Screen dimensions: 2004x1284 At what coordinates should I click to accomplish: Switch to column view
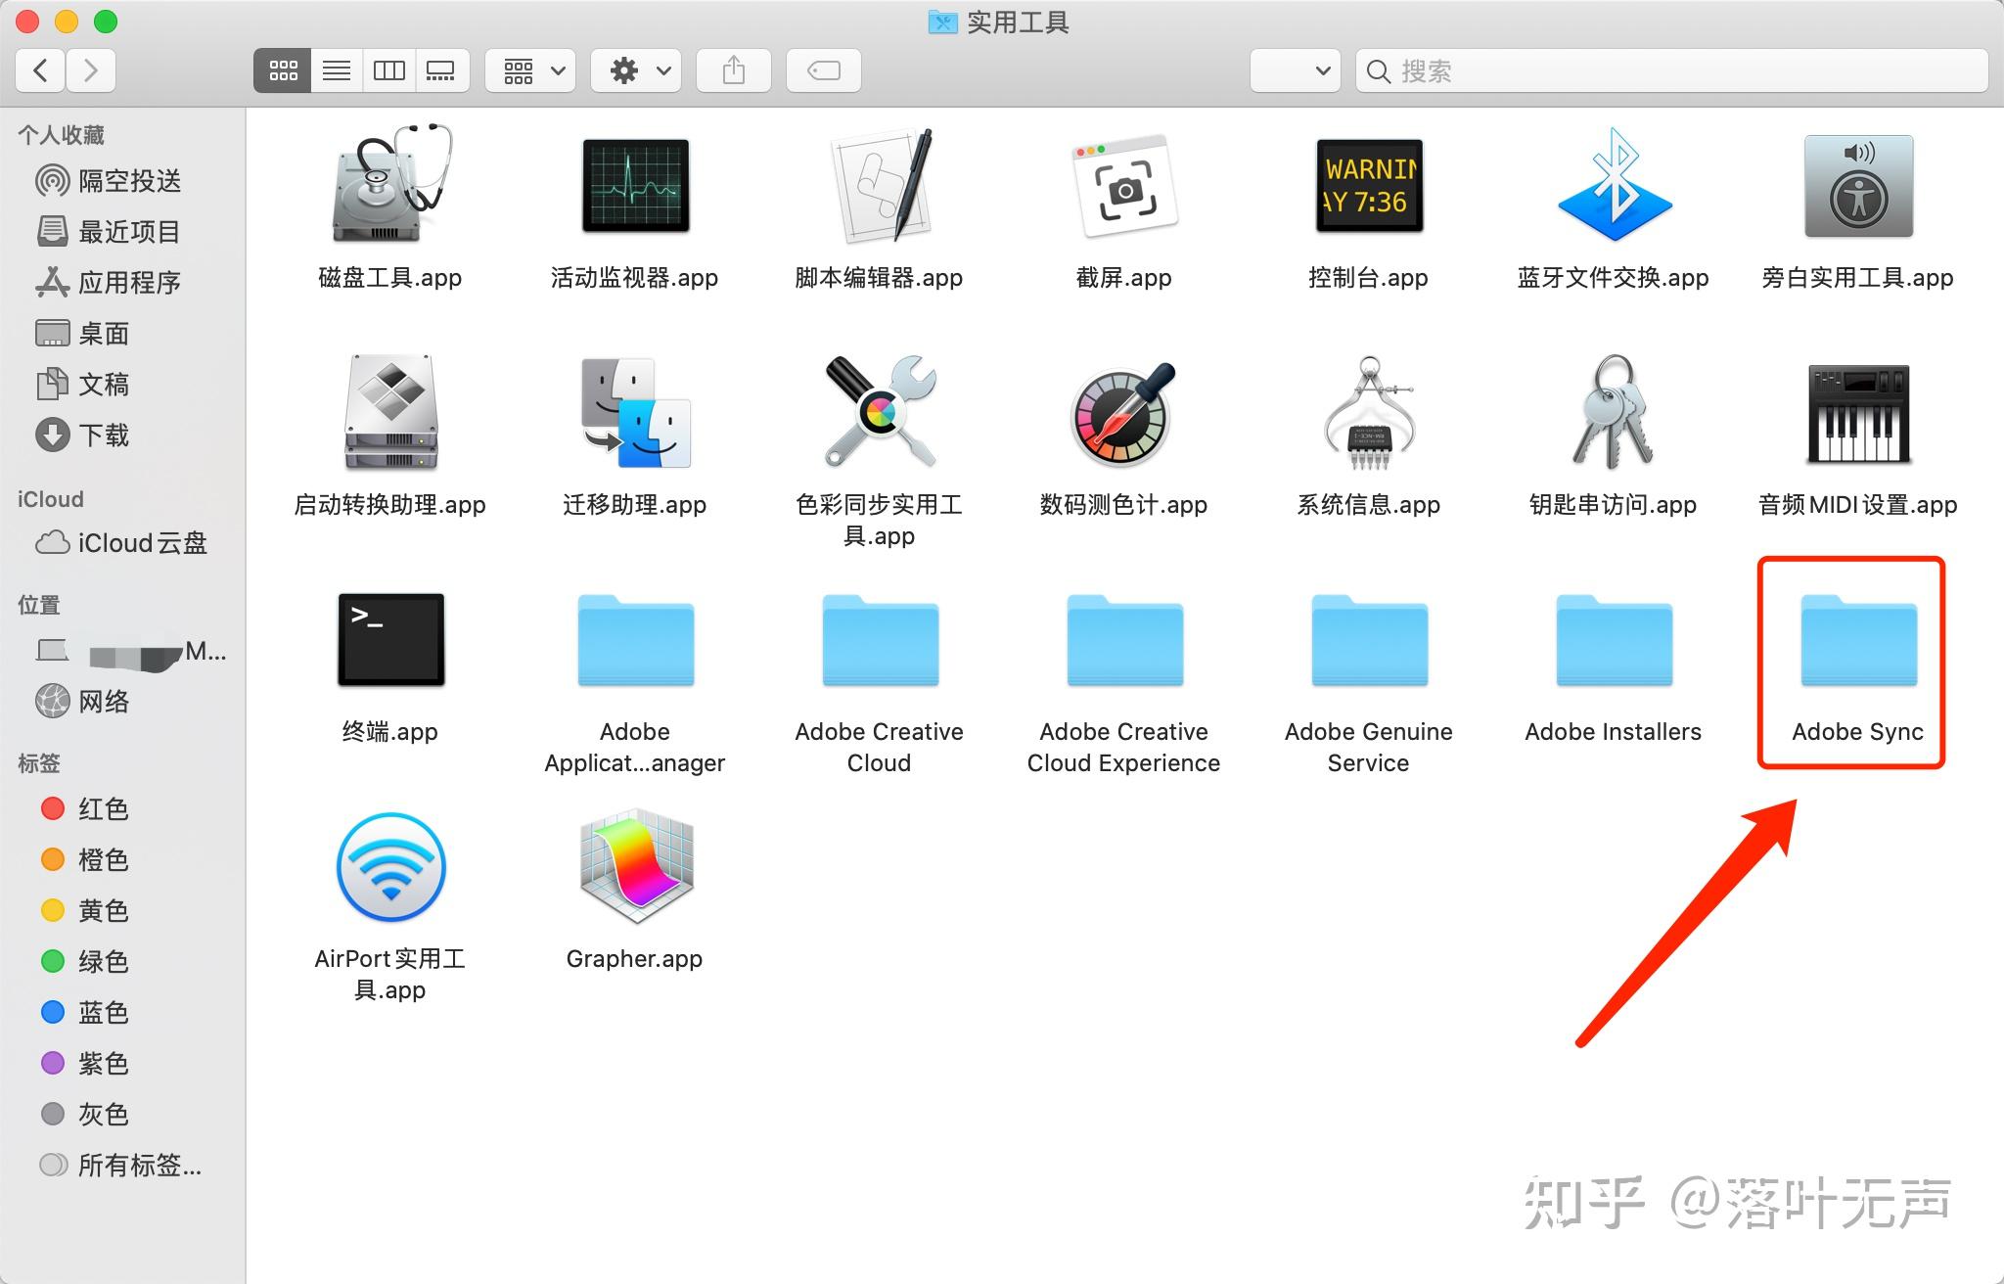[389, 70]
